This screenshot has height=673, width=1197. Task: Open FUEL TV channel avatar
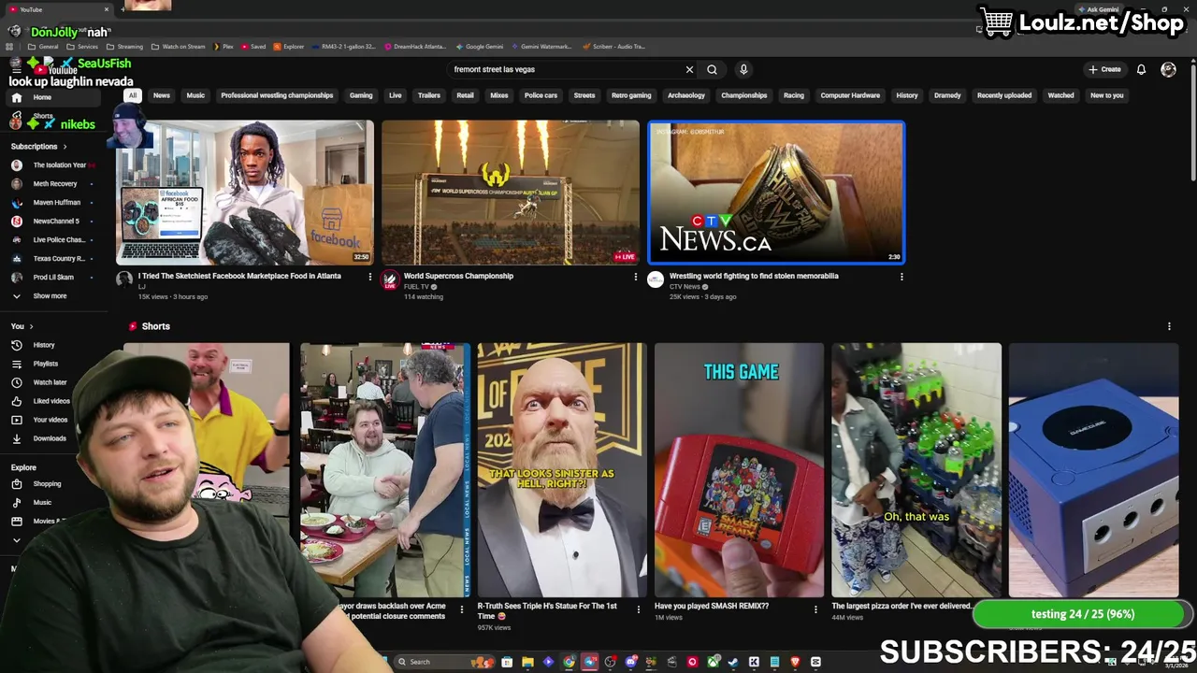point(390,279)
